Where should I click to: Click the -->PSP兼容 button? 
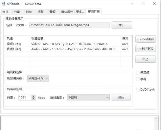click(x=146, y=49)
